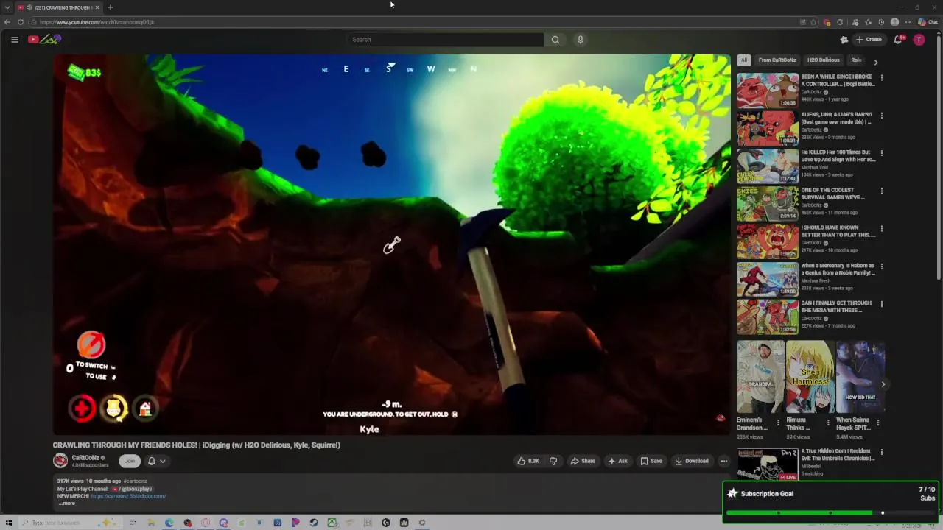Open options for 'I SHOULD HAVE KNOWN' video
Image resolution: width=943 pixels, height=530 pixels.
tap(882, 228)
